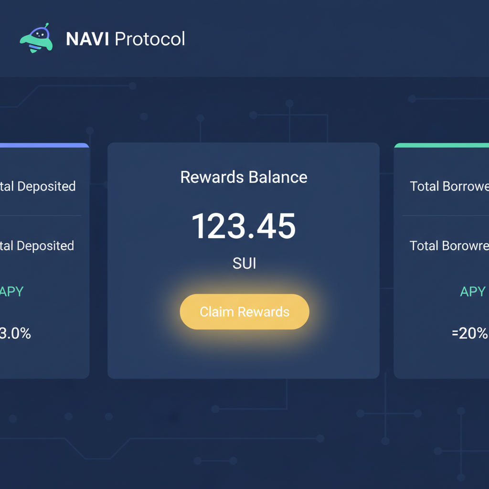Click the SUI token label

[244, 263]
